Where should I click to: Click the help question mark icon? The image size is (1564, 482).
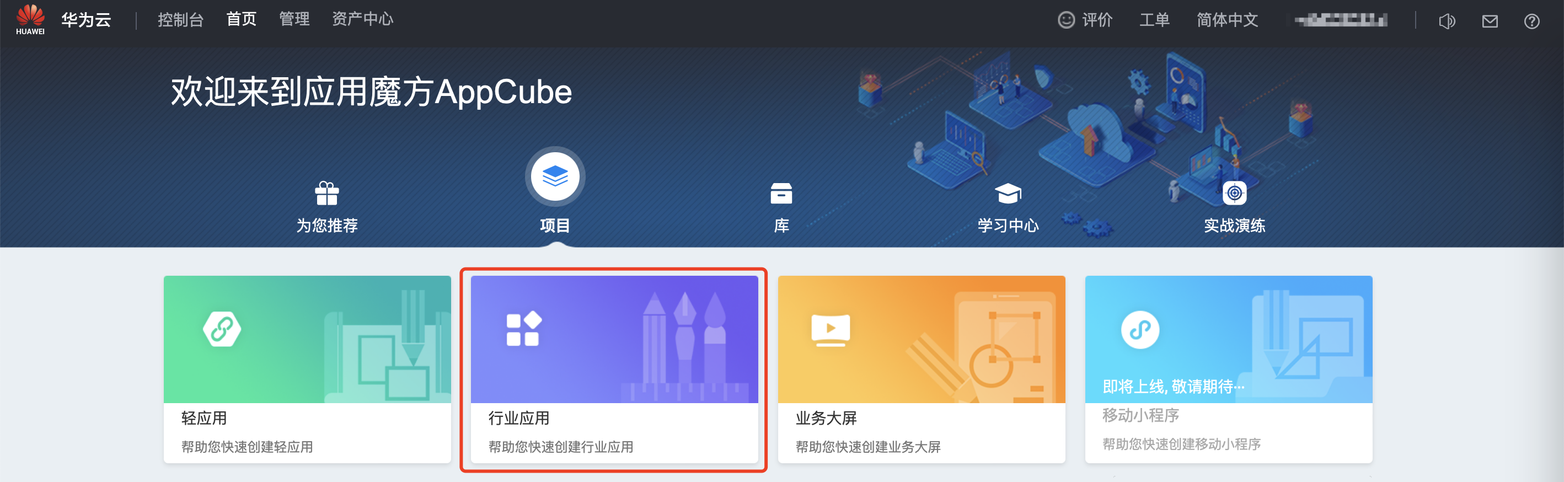1532,22
